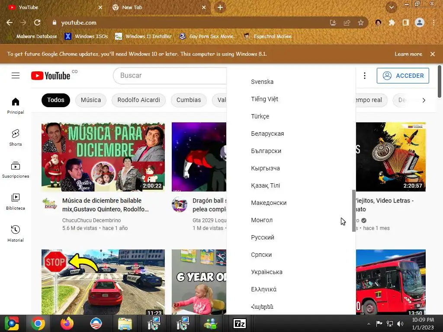This screenshot has height=332, width=443.
Task: Click the Buscar search field
Action: tap(170, 76)
